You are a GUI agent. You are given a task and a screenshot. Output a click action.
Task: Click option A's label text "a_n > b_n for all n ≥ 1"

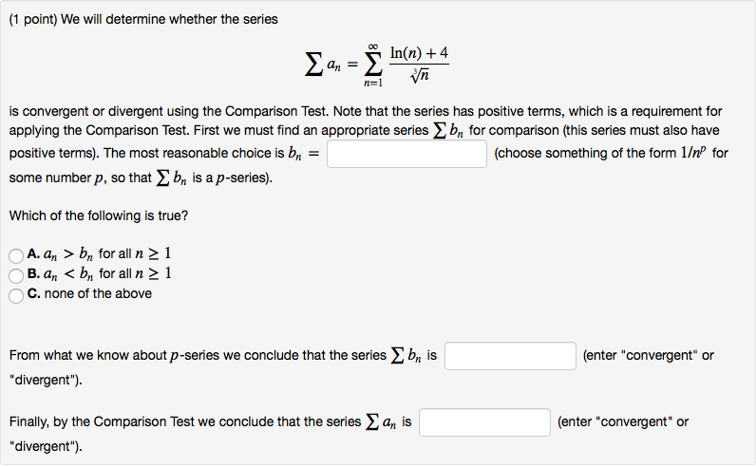(99, 254)
